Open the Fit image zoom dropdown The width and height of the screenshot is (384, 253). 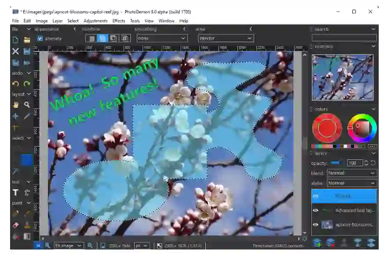click(x=69, y=246)
